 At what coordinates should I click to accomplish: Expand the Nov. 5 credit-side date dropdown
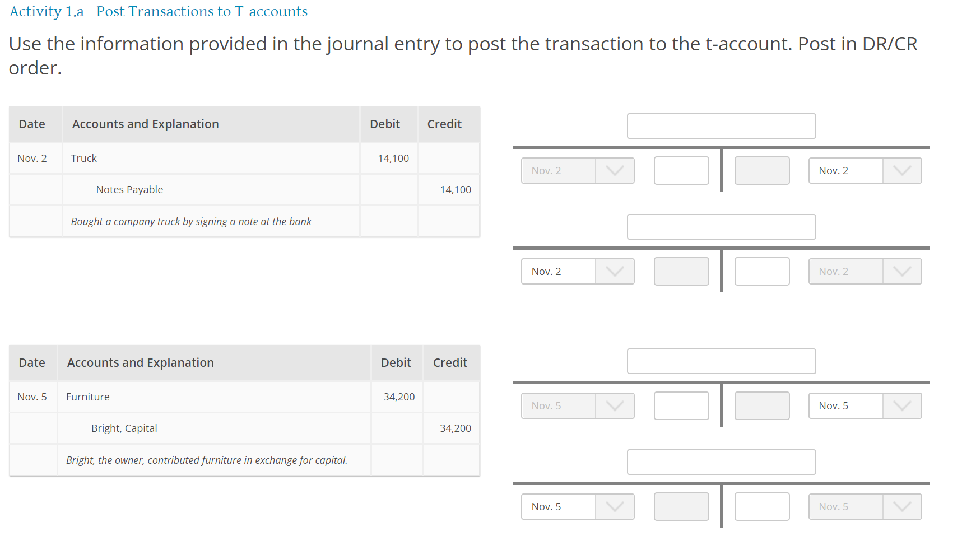865,405
